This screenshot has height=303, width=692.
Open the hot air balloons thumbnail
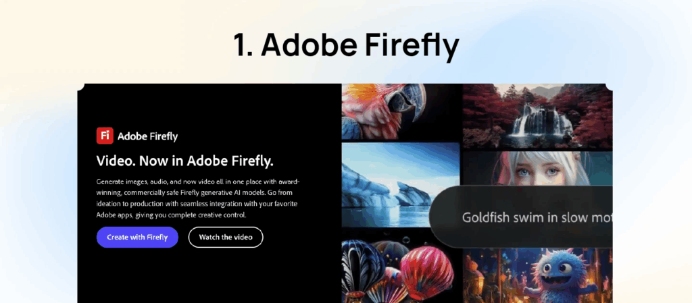(397, 271)
